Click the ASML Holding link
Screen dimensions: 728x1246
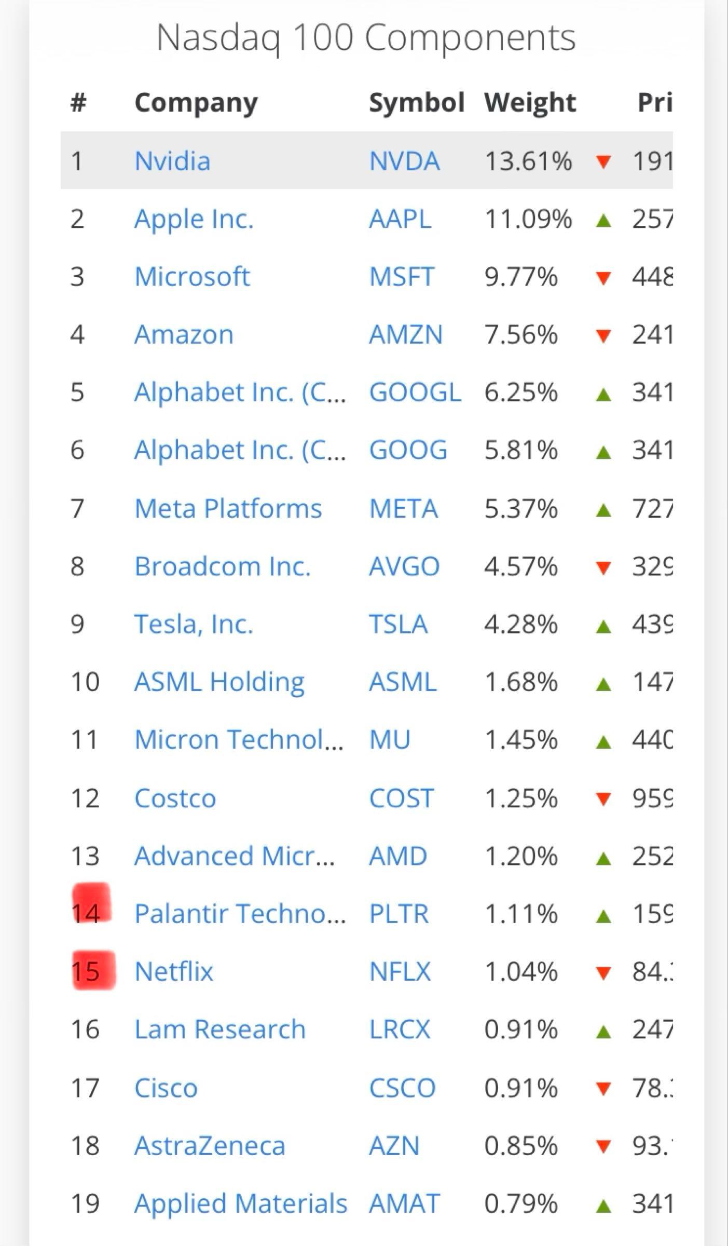click(x=219, y=682)
